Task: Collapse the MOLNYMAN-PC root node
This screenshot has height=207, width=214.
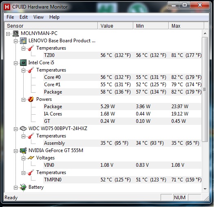Action: point(8,34)
